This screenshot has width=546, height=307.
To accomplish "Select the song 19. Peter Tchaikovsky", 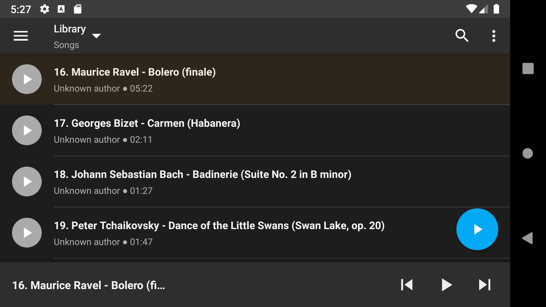I will (199, 233).
